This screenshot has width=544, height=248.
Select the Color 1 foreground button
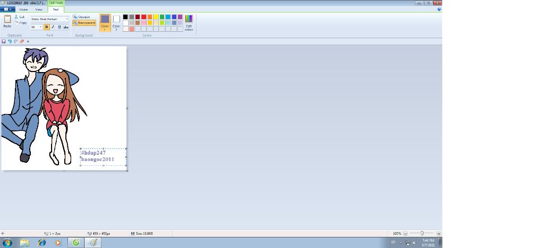105,23
